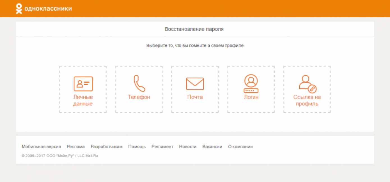This screenshot has height=182, width=390.
Task: Open the 'Регламент' footer link
Action: pos(162,147)
